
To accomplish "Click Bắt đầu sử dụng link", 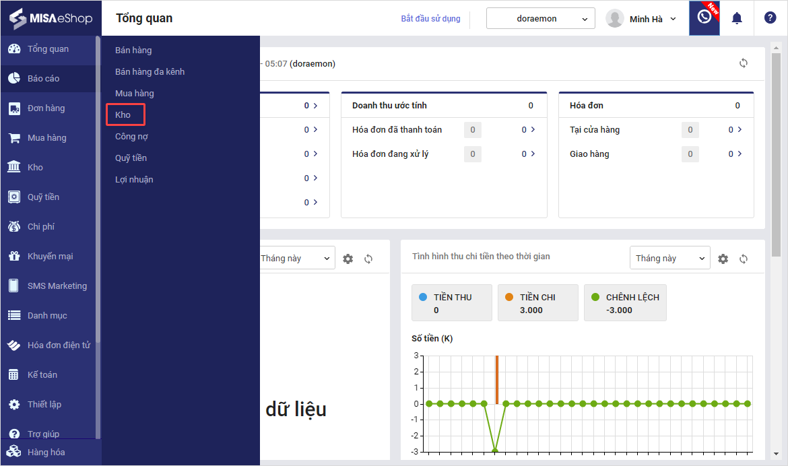I will (x=430, y=19).
